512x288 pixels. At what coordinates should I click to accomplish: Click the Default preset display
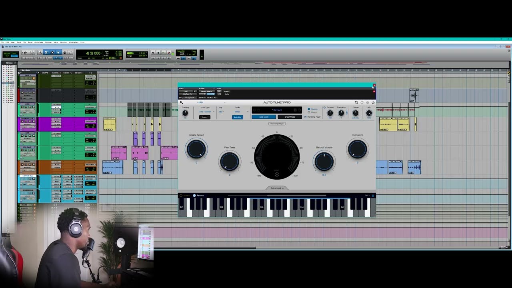click(277, 110)
